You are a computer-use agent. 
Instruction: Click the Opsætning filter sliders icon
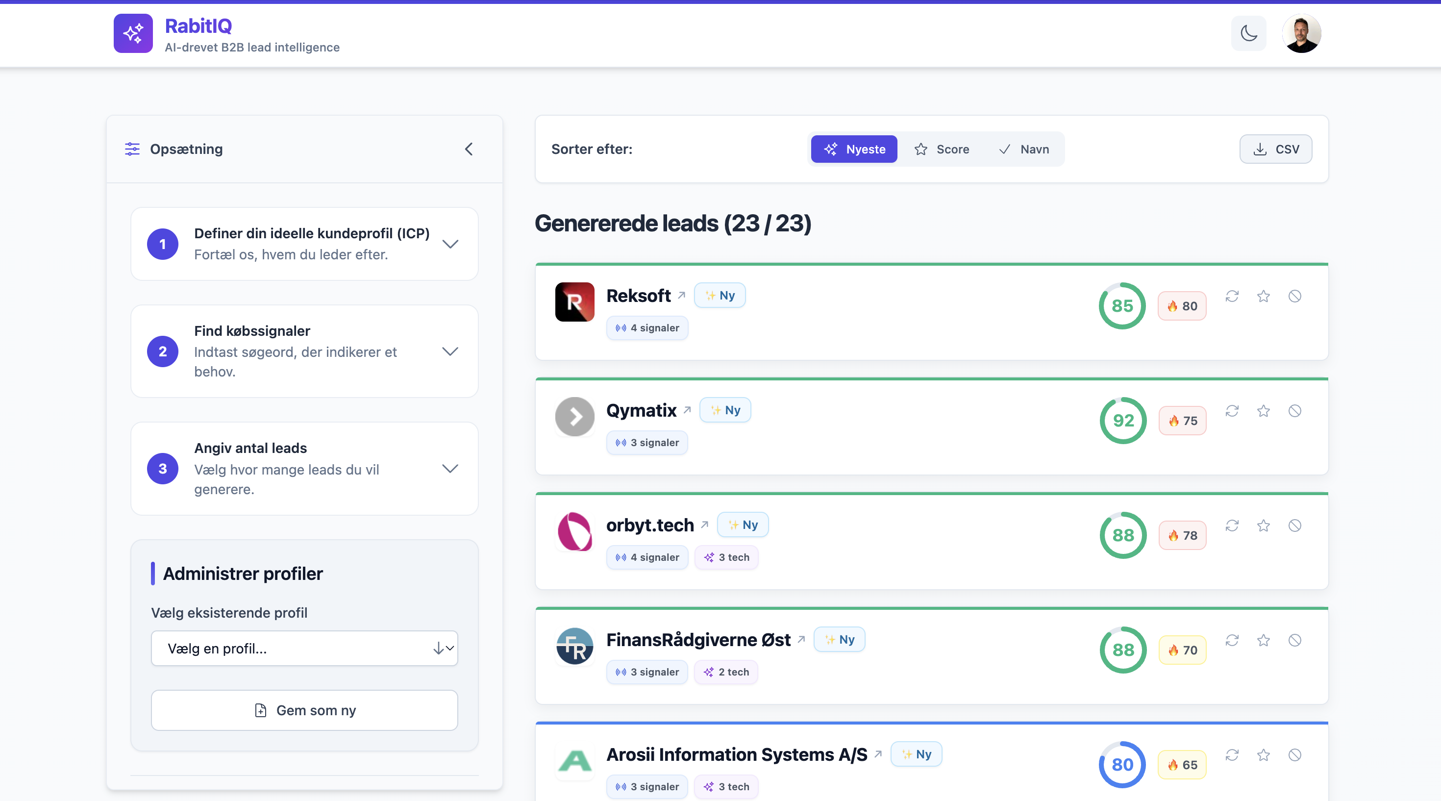point(132,150)
